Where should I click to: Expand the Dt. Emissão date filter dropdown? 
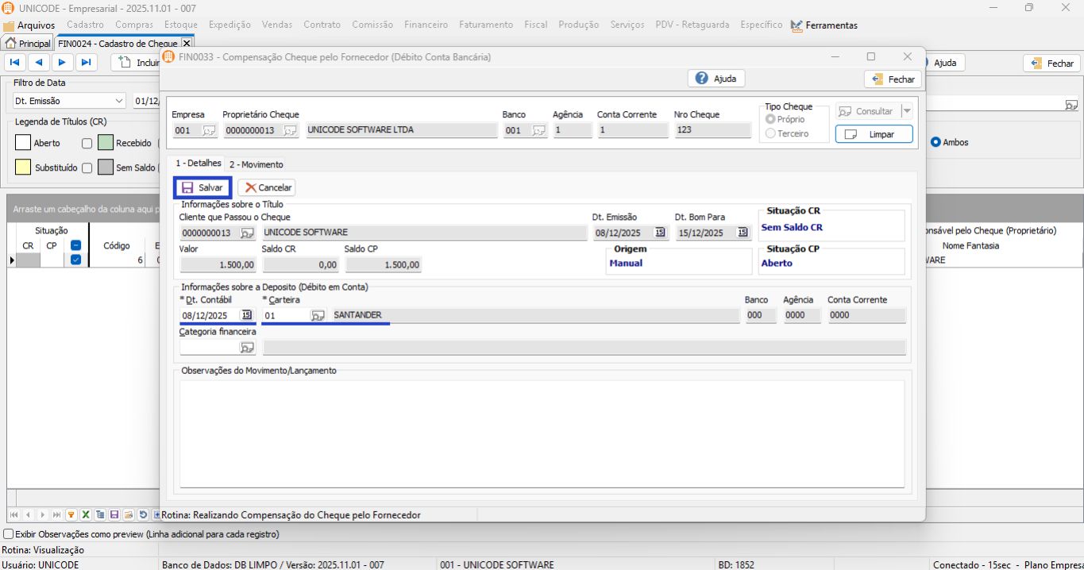(119, 101)
